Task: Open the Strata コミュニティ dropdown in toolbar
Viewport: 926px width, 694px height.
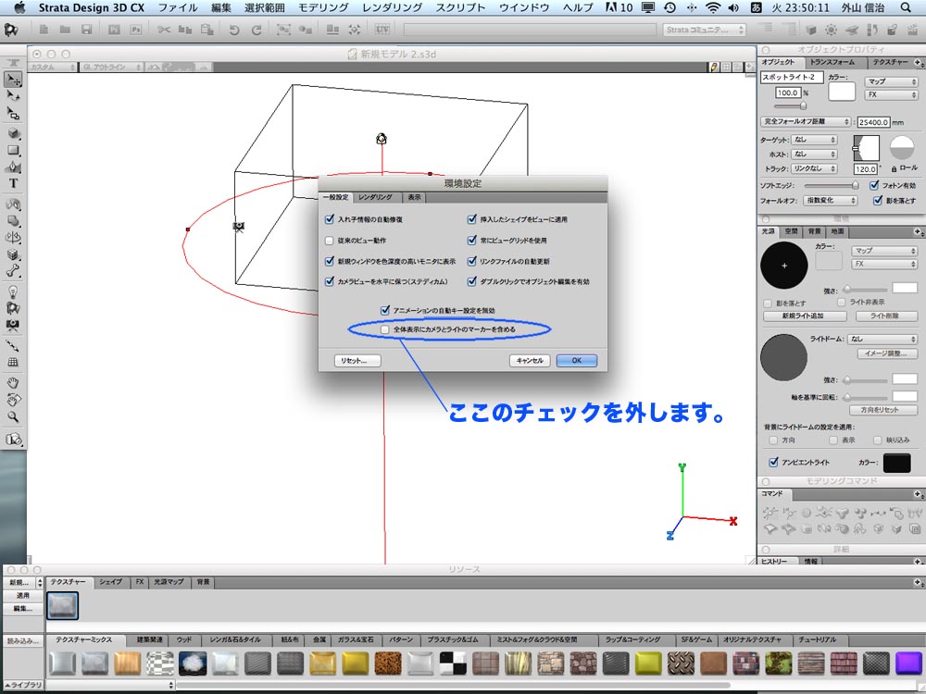Action: coord(705,30)
